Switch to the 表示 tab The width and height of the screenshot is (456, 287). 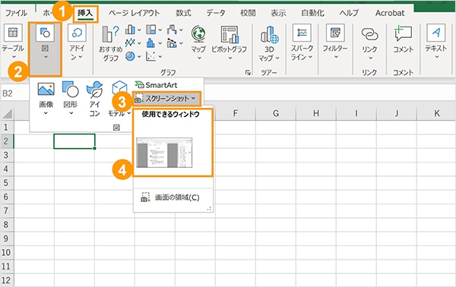click(x=278, y=13)
